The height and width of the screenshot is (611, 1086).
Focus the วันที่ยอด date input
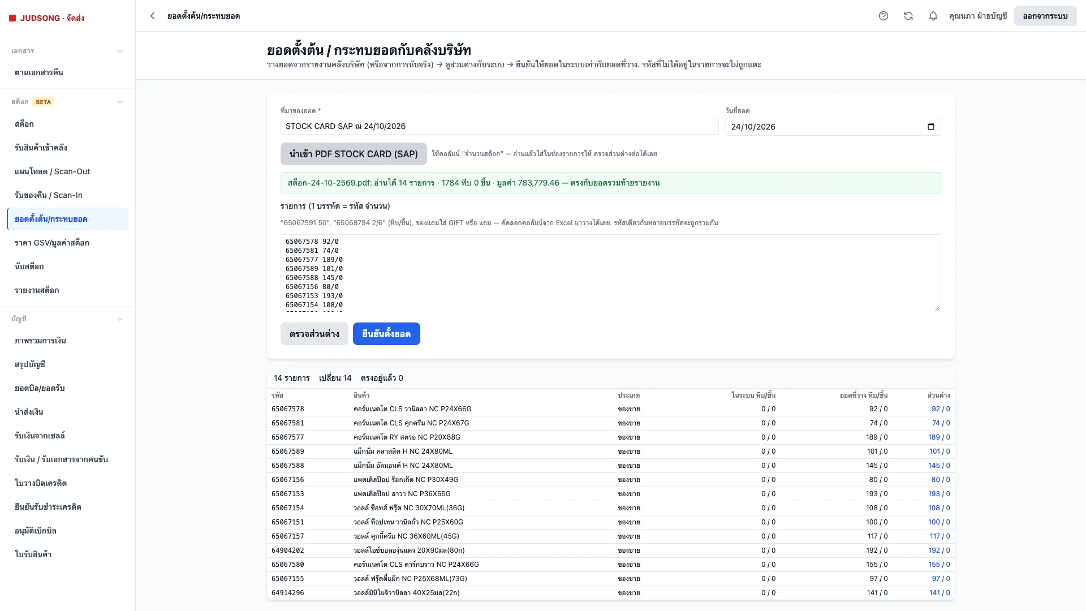pos(833,127)
